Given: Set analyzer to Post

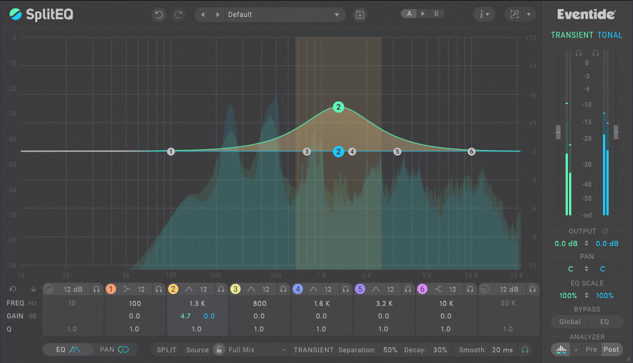Looking at the screenshot, I should click(611, 349).
